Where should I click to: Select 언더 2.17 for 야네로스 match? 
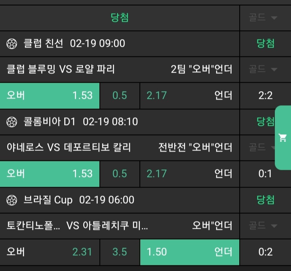pyautogui.click(x=189, y=173)
